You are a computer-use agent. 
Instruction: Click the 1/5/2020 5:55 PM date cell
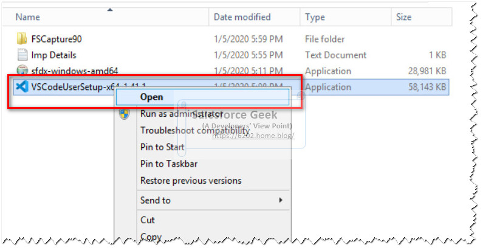[x=248, y=55]
